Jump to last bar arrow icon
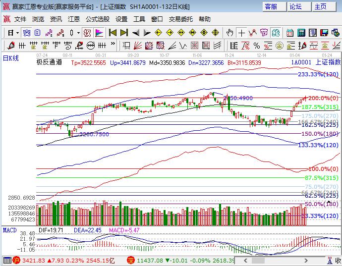This screenshot has width=342, height=266. 124,33
